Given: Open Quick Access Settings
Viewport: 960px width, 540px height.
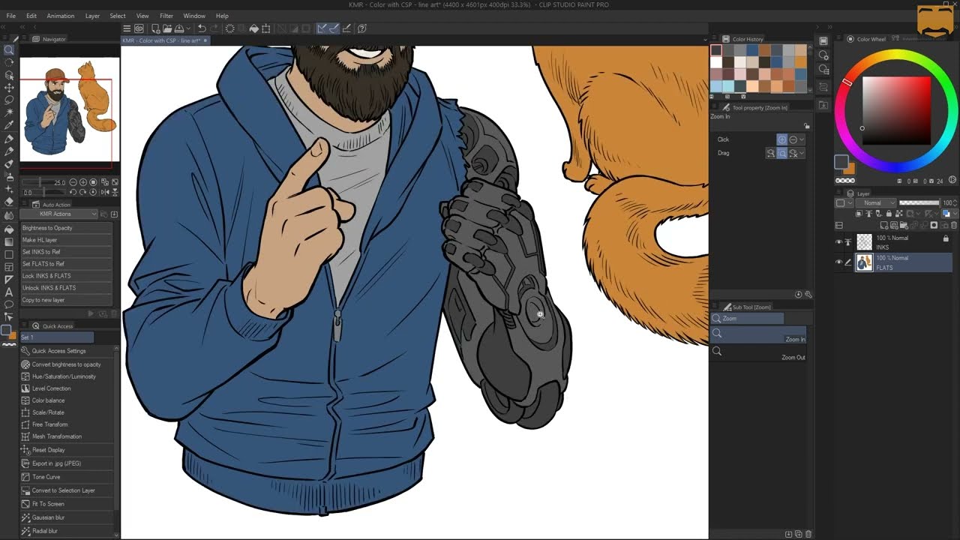Looking at the screenshot, I should 67,351.
